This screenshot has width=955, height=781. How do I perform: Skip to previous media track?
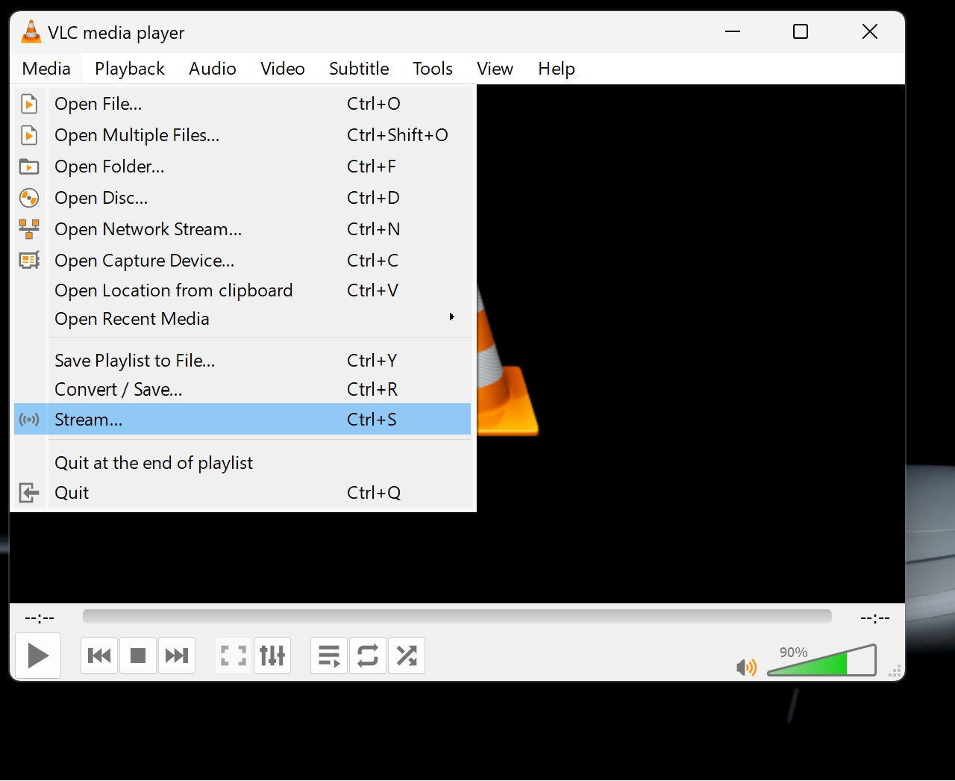99,656
